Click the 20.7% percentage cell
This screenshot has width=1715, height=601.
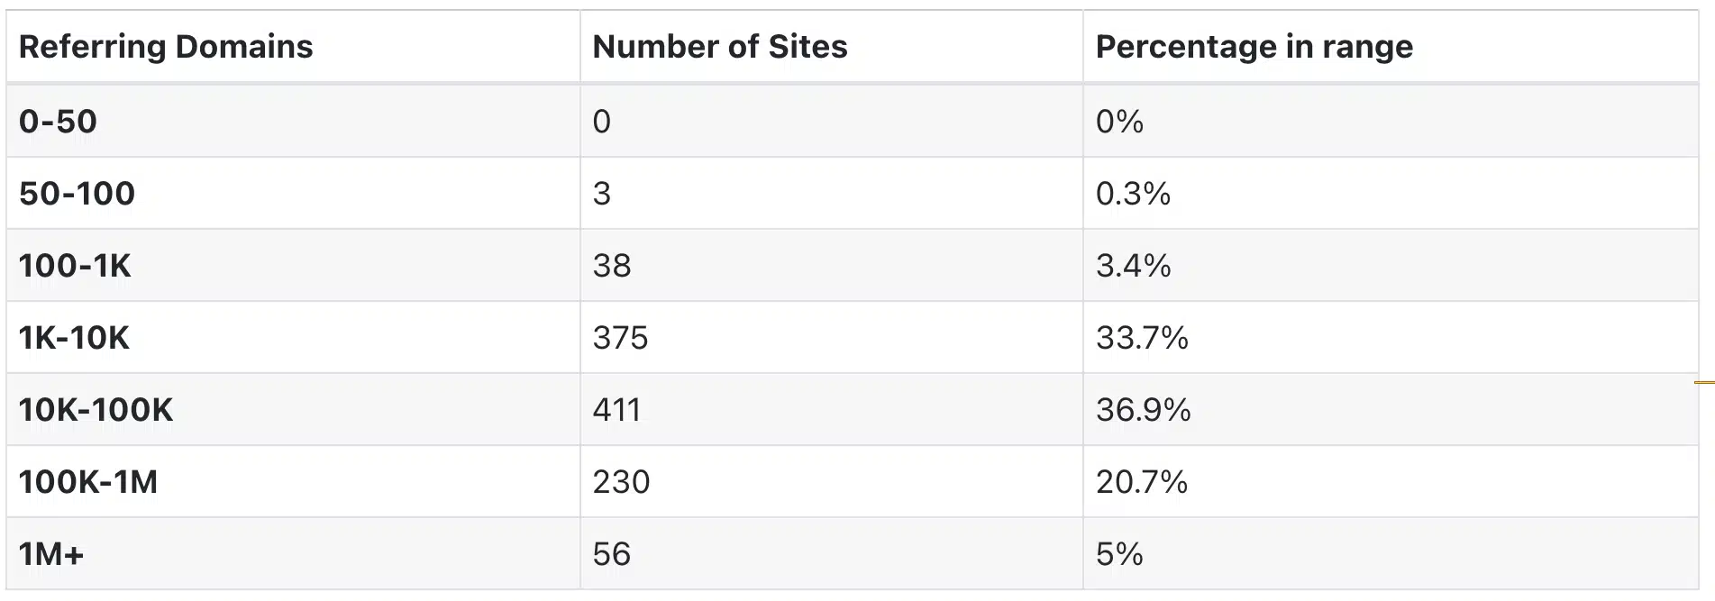[x=1142, y=482]
